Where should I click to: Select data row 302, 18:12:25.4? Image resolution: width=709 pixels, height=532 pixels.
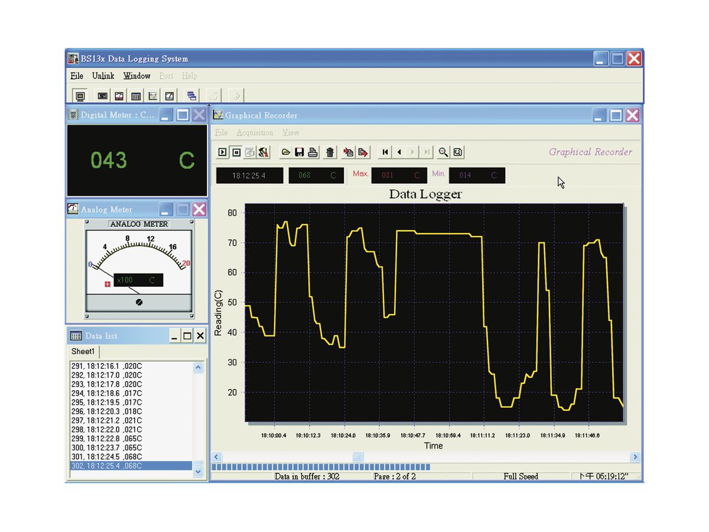click(x=131, y=466)
